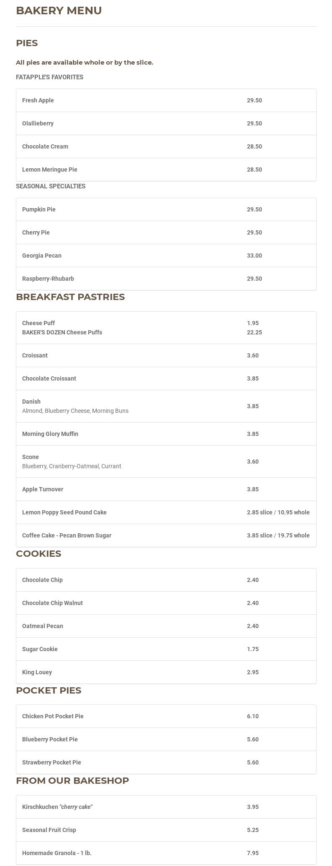Select the Chicken Pot Pocket Pie
Screen dimensions: 332x866
[53, 716]
